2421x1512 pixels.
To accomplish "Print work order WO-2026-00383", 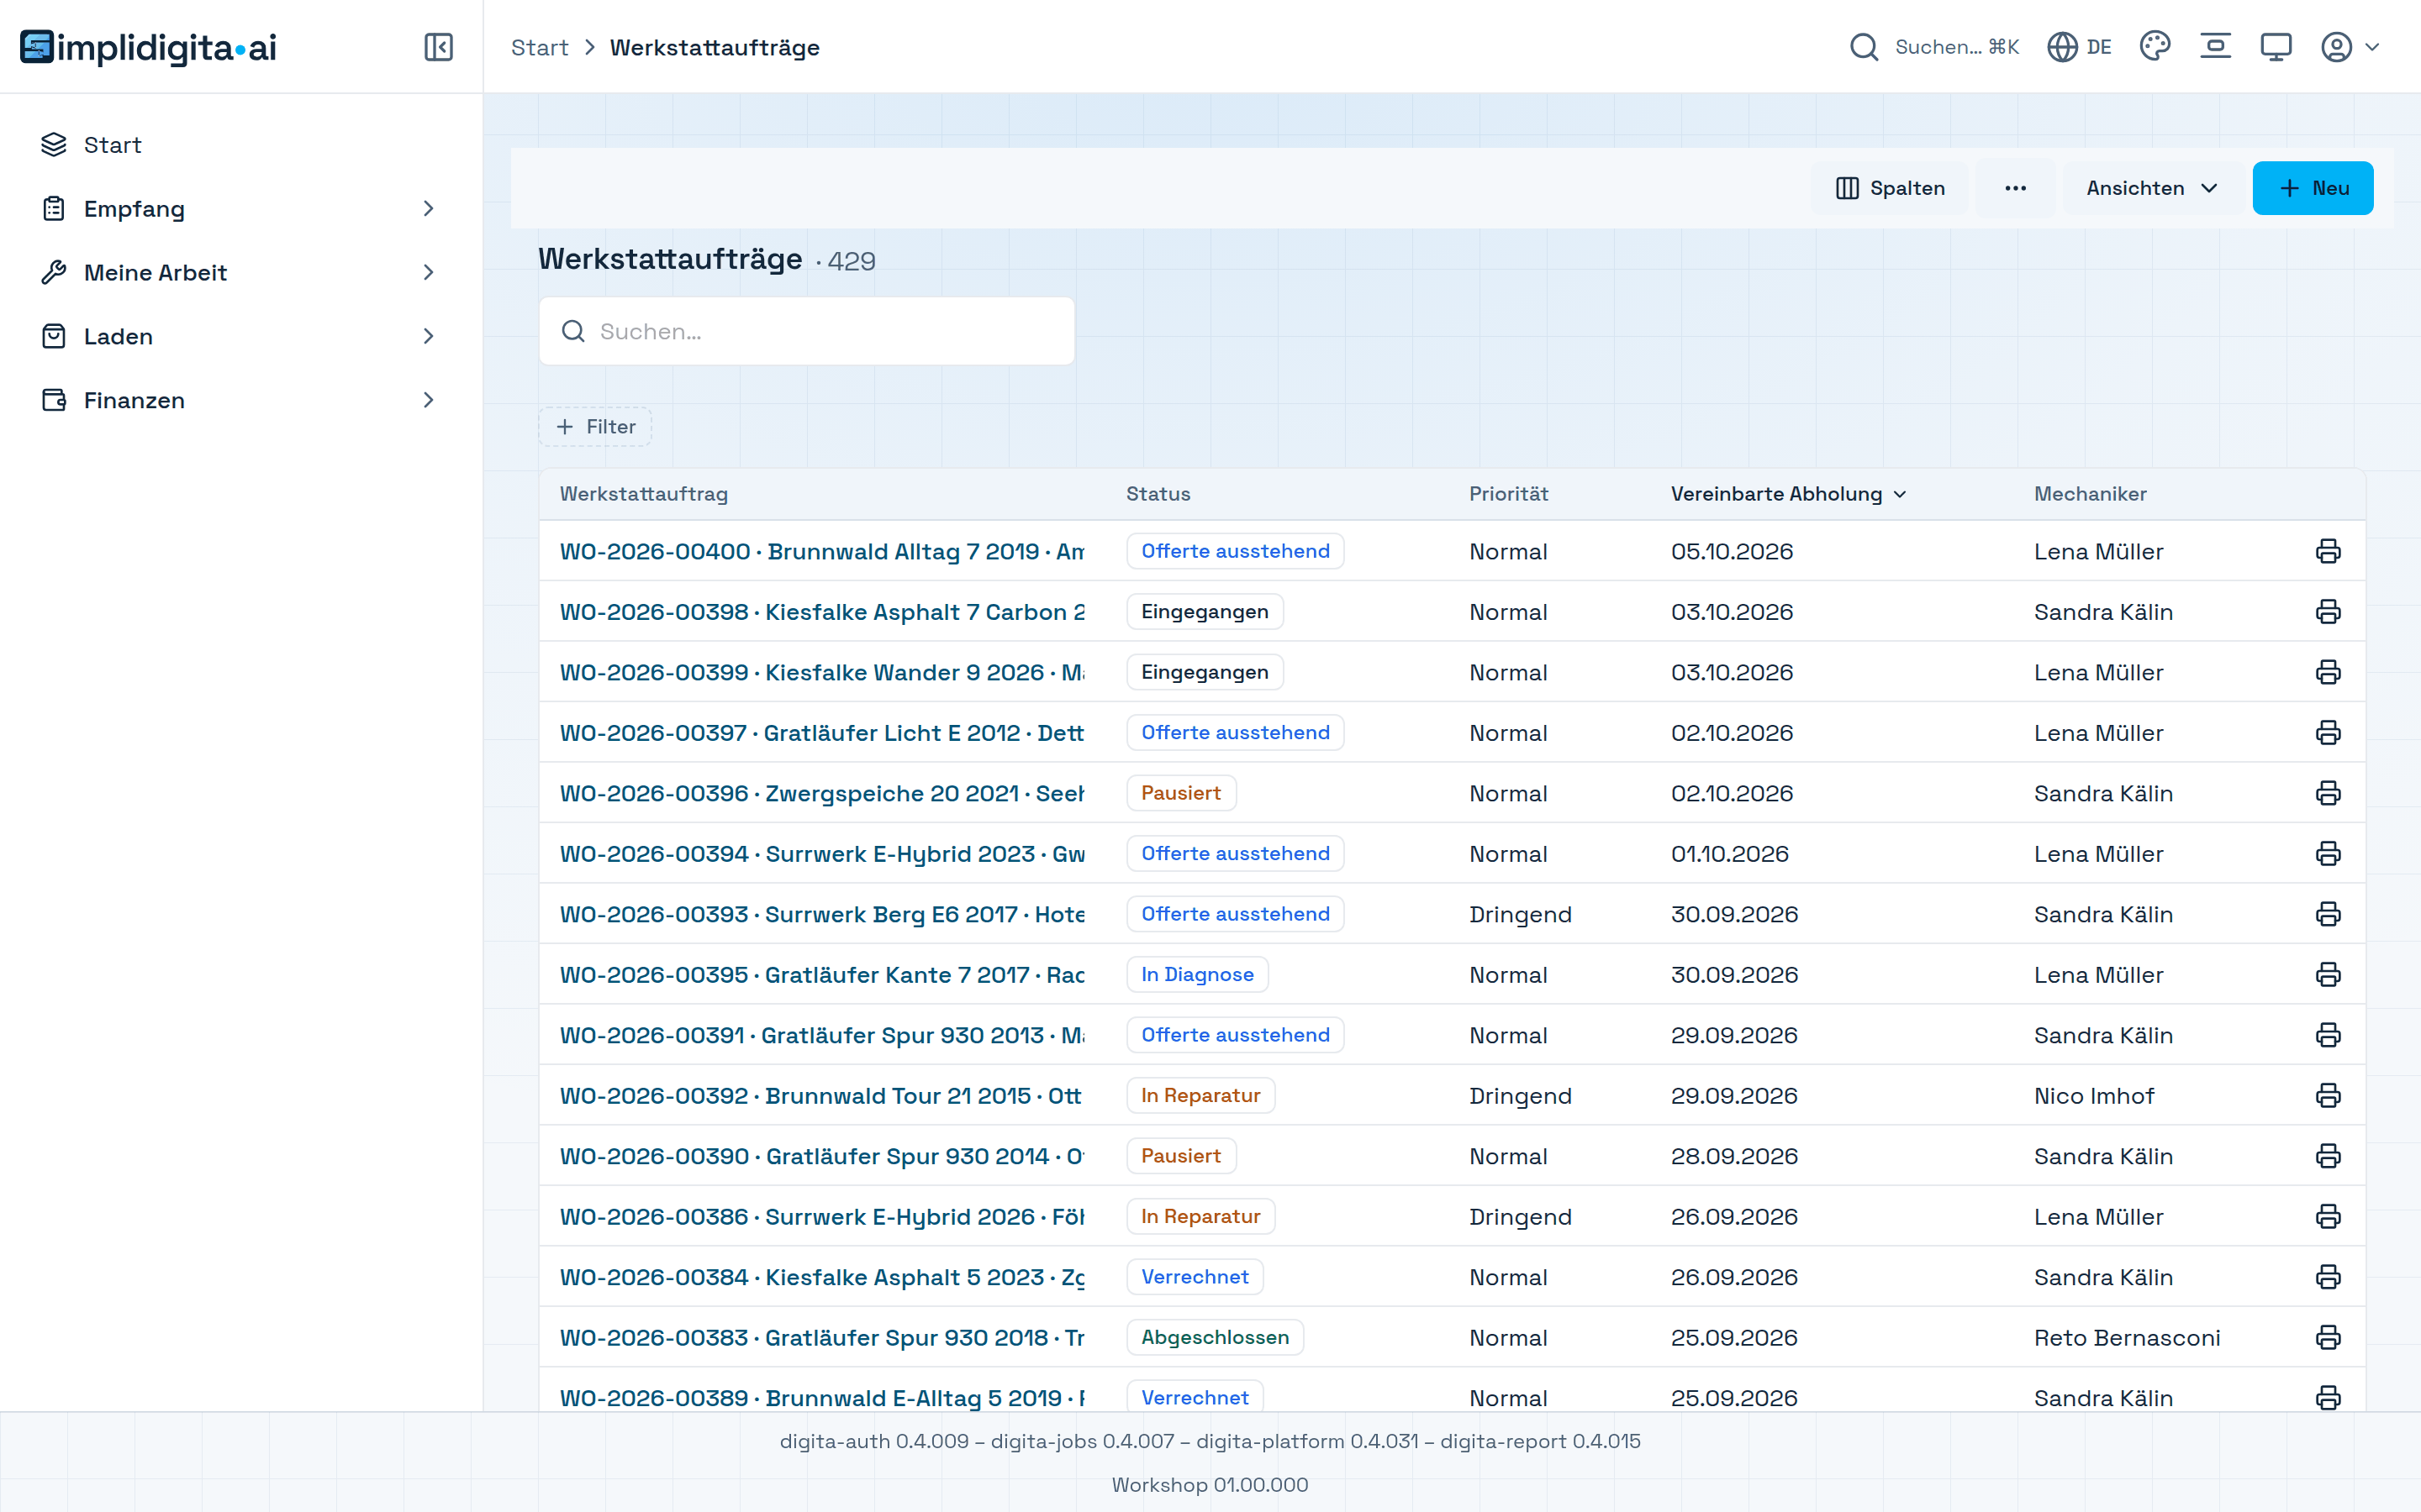I will pyautogui.click(x=2328, y=1338).
